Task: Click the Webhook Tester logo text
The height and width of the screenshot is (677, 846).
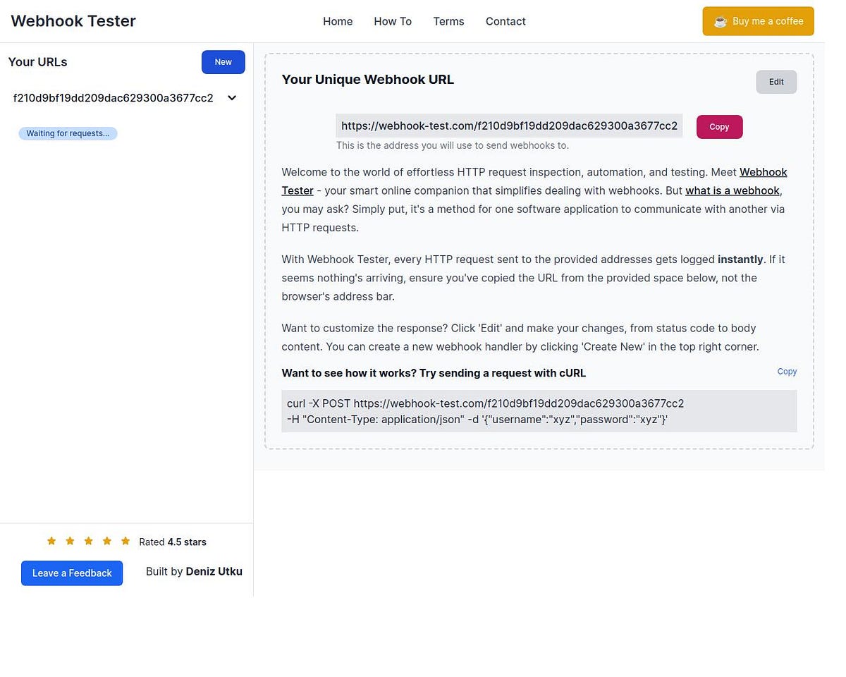Action: tap(73, 20)
